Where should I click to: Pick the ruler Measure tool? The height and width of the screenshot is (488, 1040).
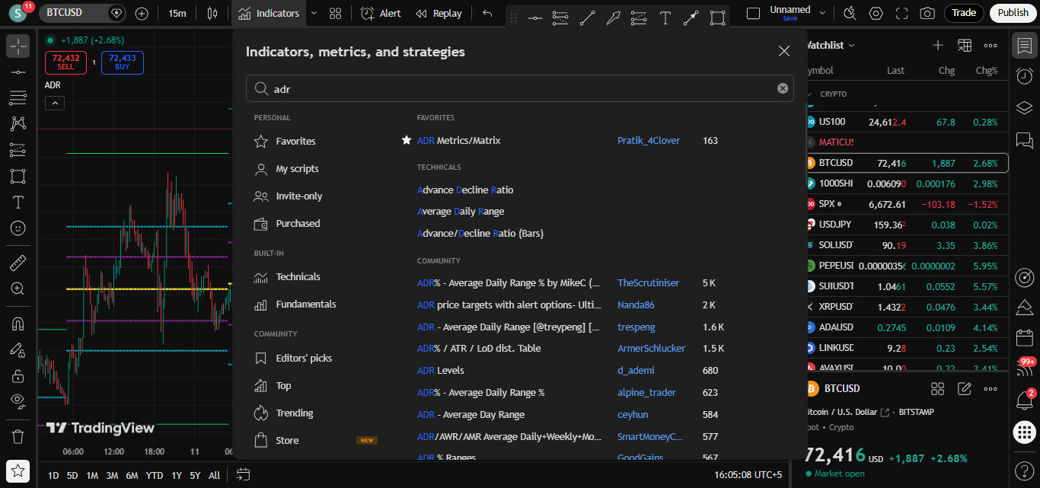point(18,263)
